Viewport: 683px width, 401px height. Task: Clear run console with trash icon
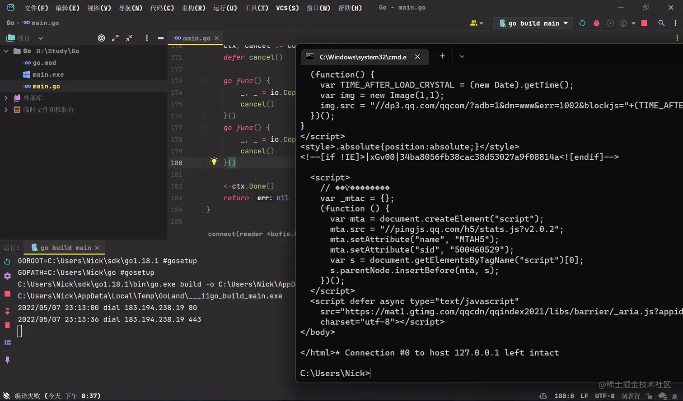[7, 325]
